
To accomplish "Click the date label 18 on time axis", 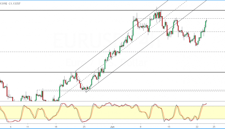I will [x=56, y=127].
